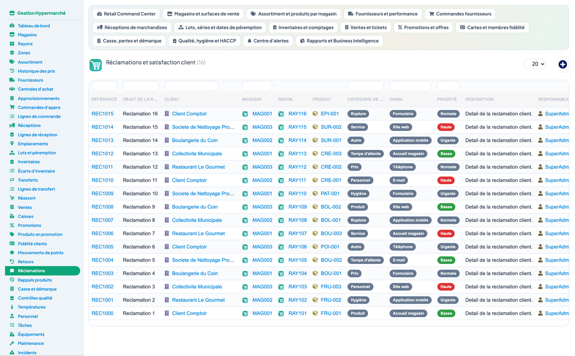Click the Historique des prix icon
575x356 pixels.
(12, 71)
